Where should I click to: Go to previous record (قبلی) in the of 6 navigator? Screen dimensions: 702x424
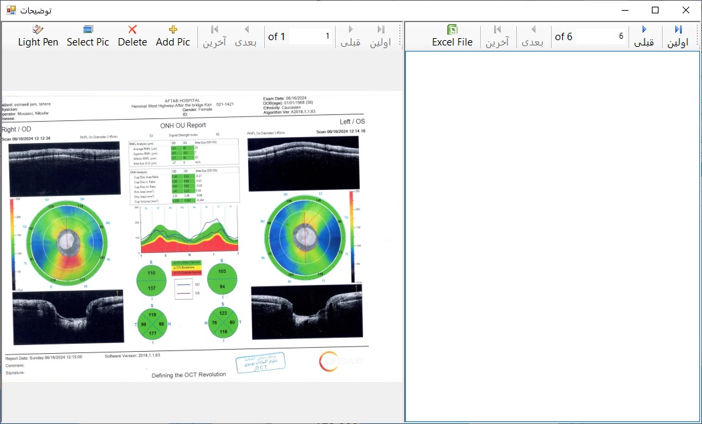click(644, 36)
